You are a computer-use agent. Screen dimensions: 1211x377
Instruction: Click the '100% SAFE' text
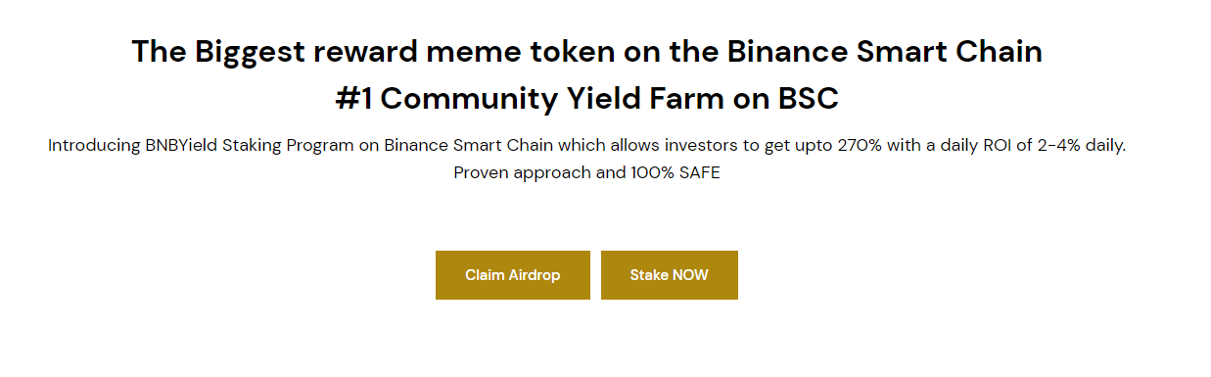(679, 173)
